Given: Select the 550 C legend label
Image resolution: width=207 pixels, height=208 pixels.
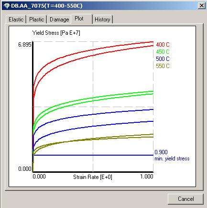Looking at the screenshot, I should 163,66.
